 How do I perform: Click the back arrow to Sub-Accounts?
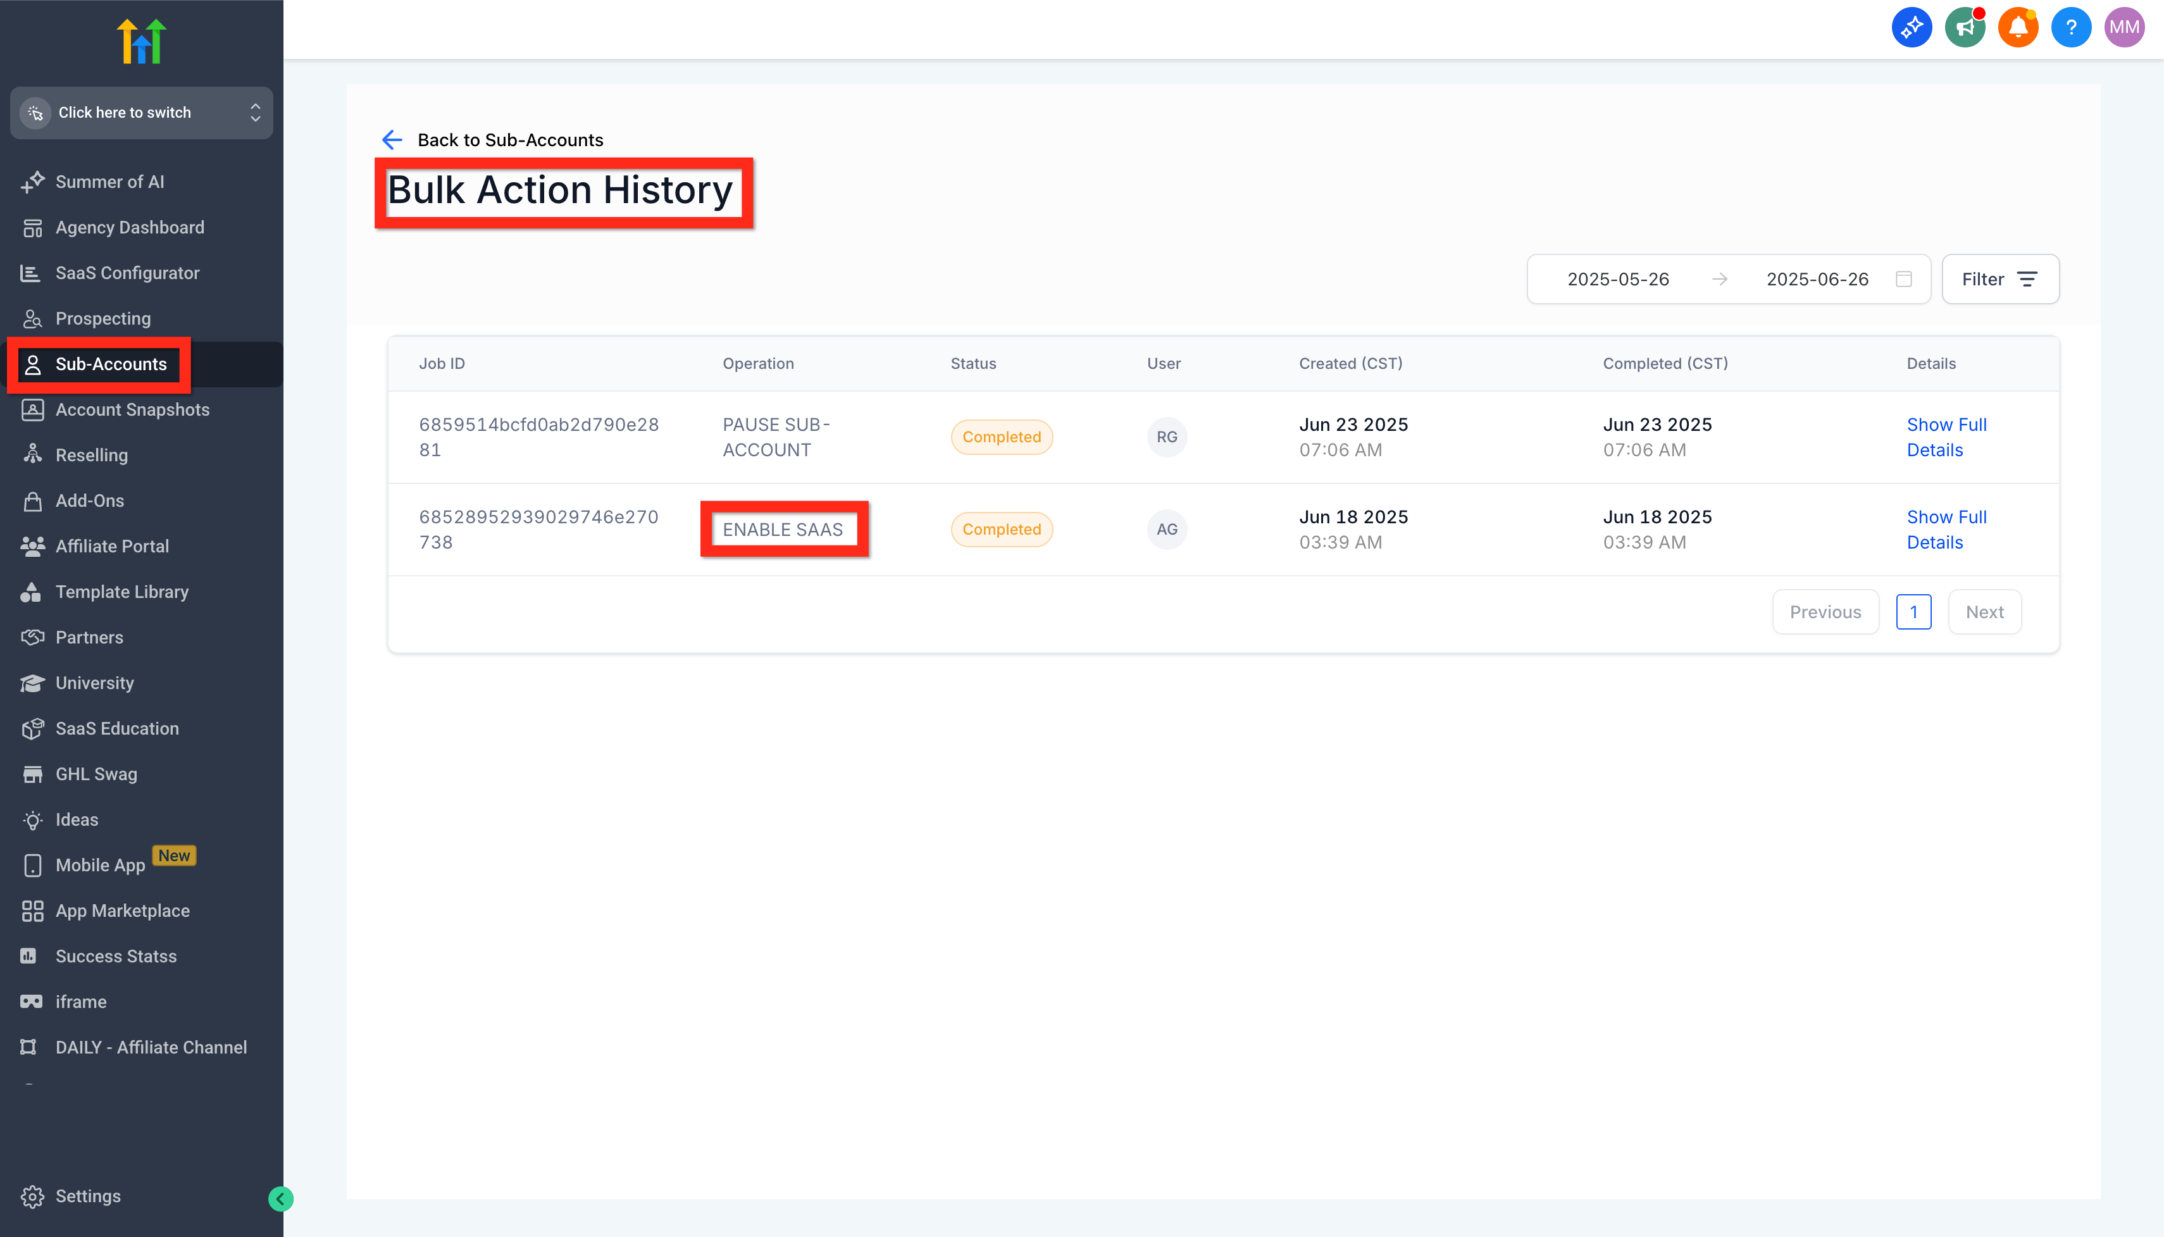click(392, 140)
